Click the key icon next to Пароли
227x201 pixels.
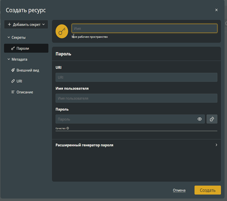point(13,49)
